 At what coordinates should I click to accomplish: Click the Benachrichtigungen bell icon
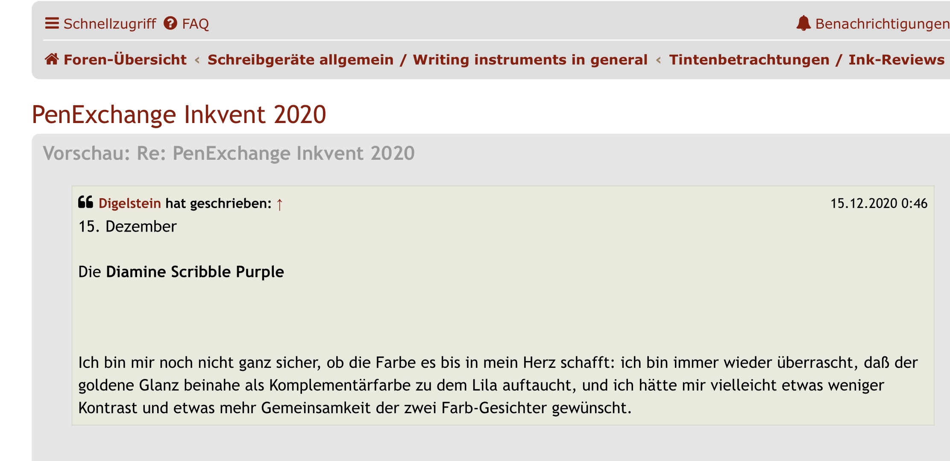click(803, 23)
